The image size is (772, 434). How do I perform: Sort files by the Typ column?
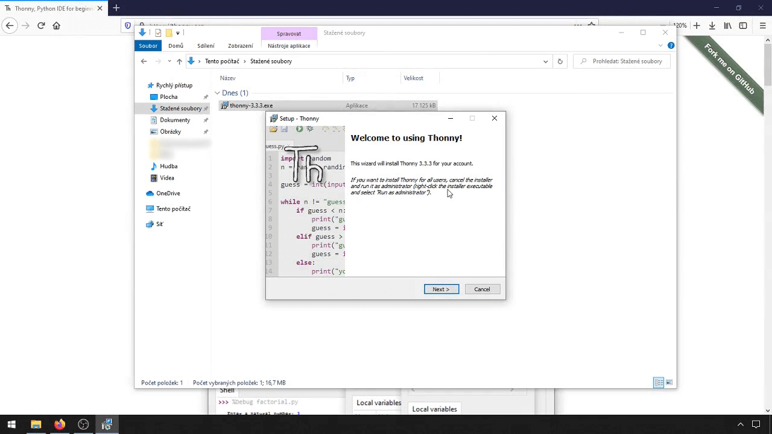[x=350, y=78]
